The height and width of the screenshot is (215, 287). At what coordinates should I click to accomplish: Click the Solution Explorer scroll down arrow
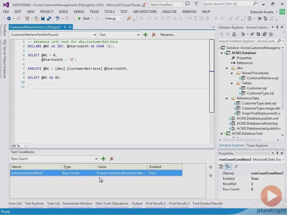(283, 135)
